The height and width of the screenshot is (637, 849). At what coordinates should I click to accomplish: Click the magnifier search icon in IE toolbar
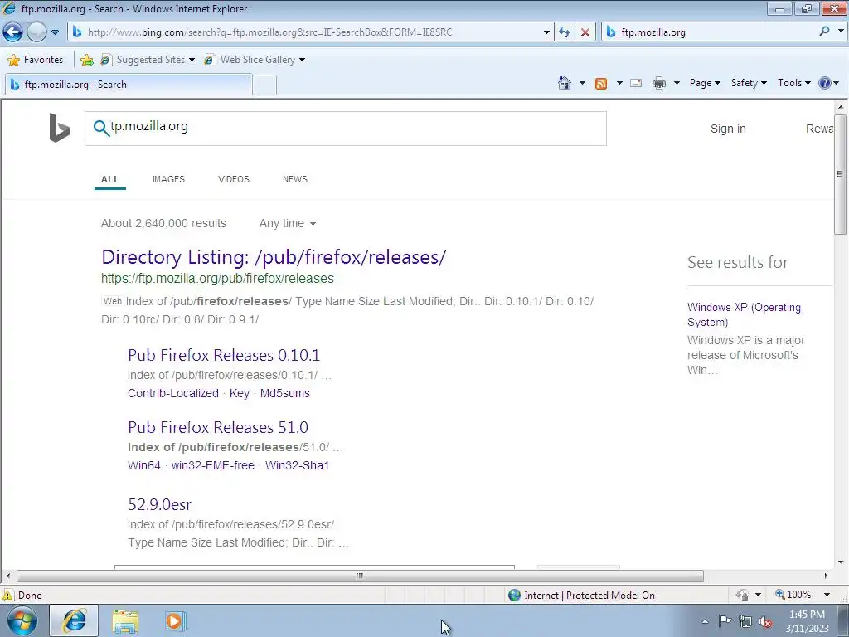tap(825, 32)
